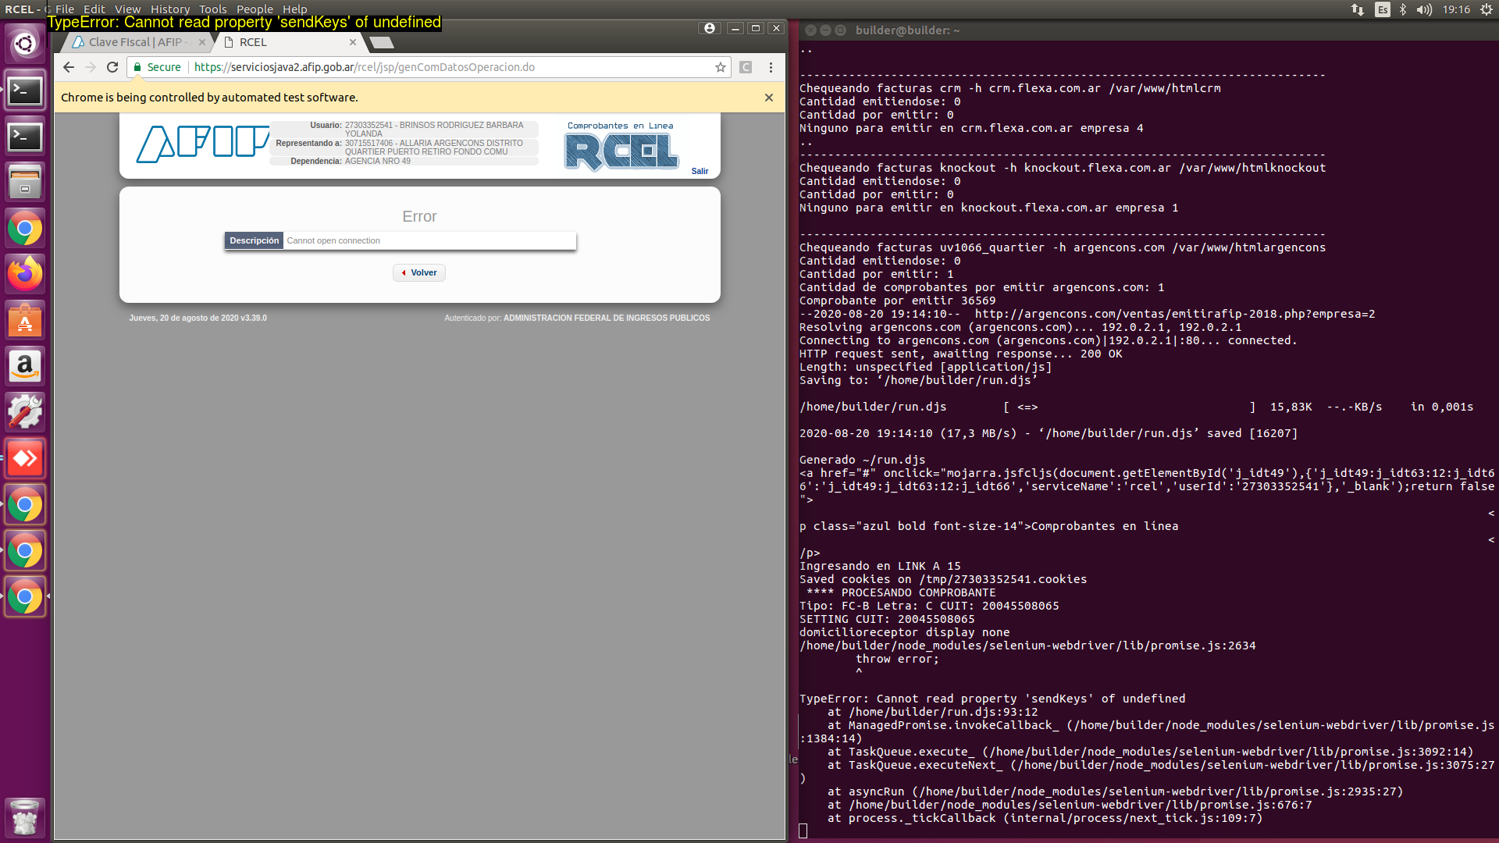Launch the bottom Chrome icon in the dock

pyautogui.click(x=25, y=597)
